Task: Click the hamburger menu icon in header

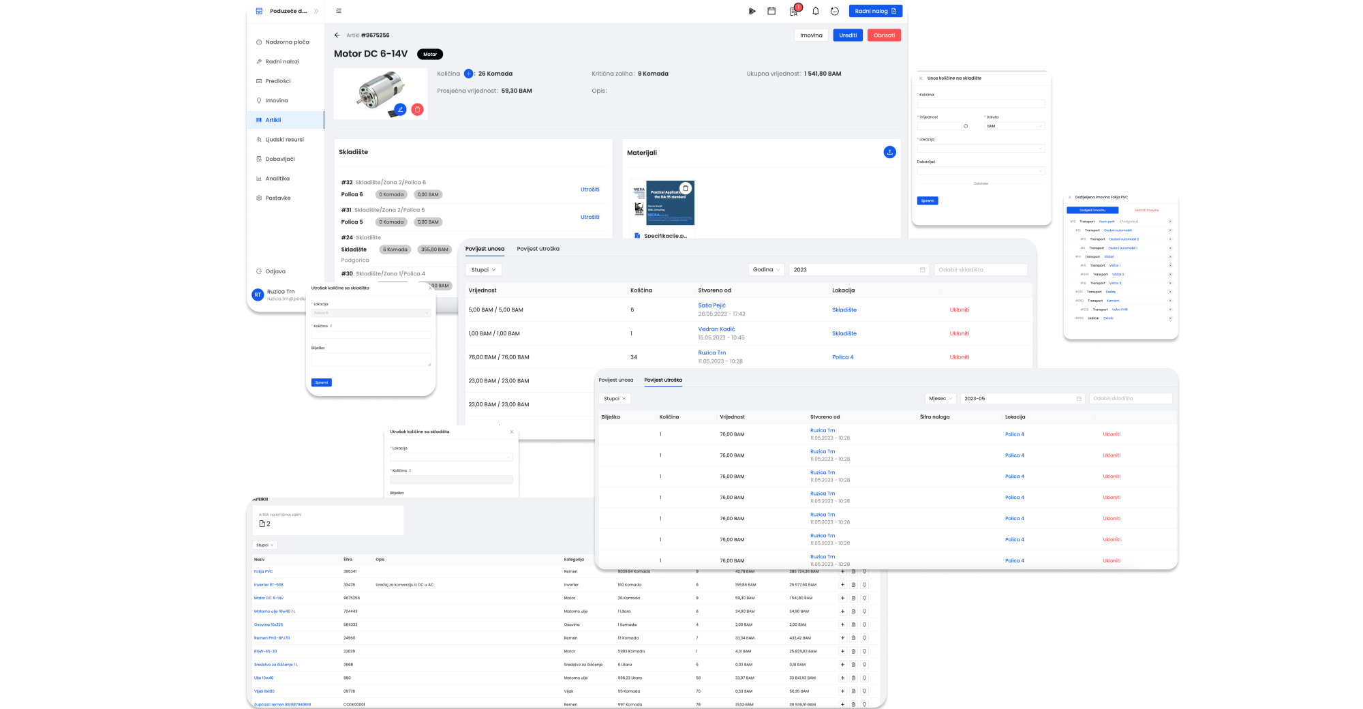Action: tap(339, 11)
